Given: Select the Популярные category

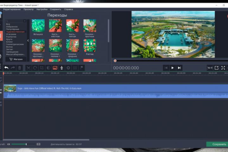Looking at the screenshot, I should [x=12, y=29].
